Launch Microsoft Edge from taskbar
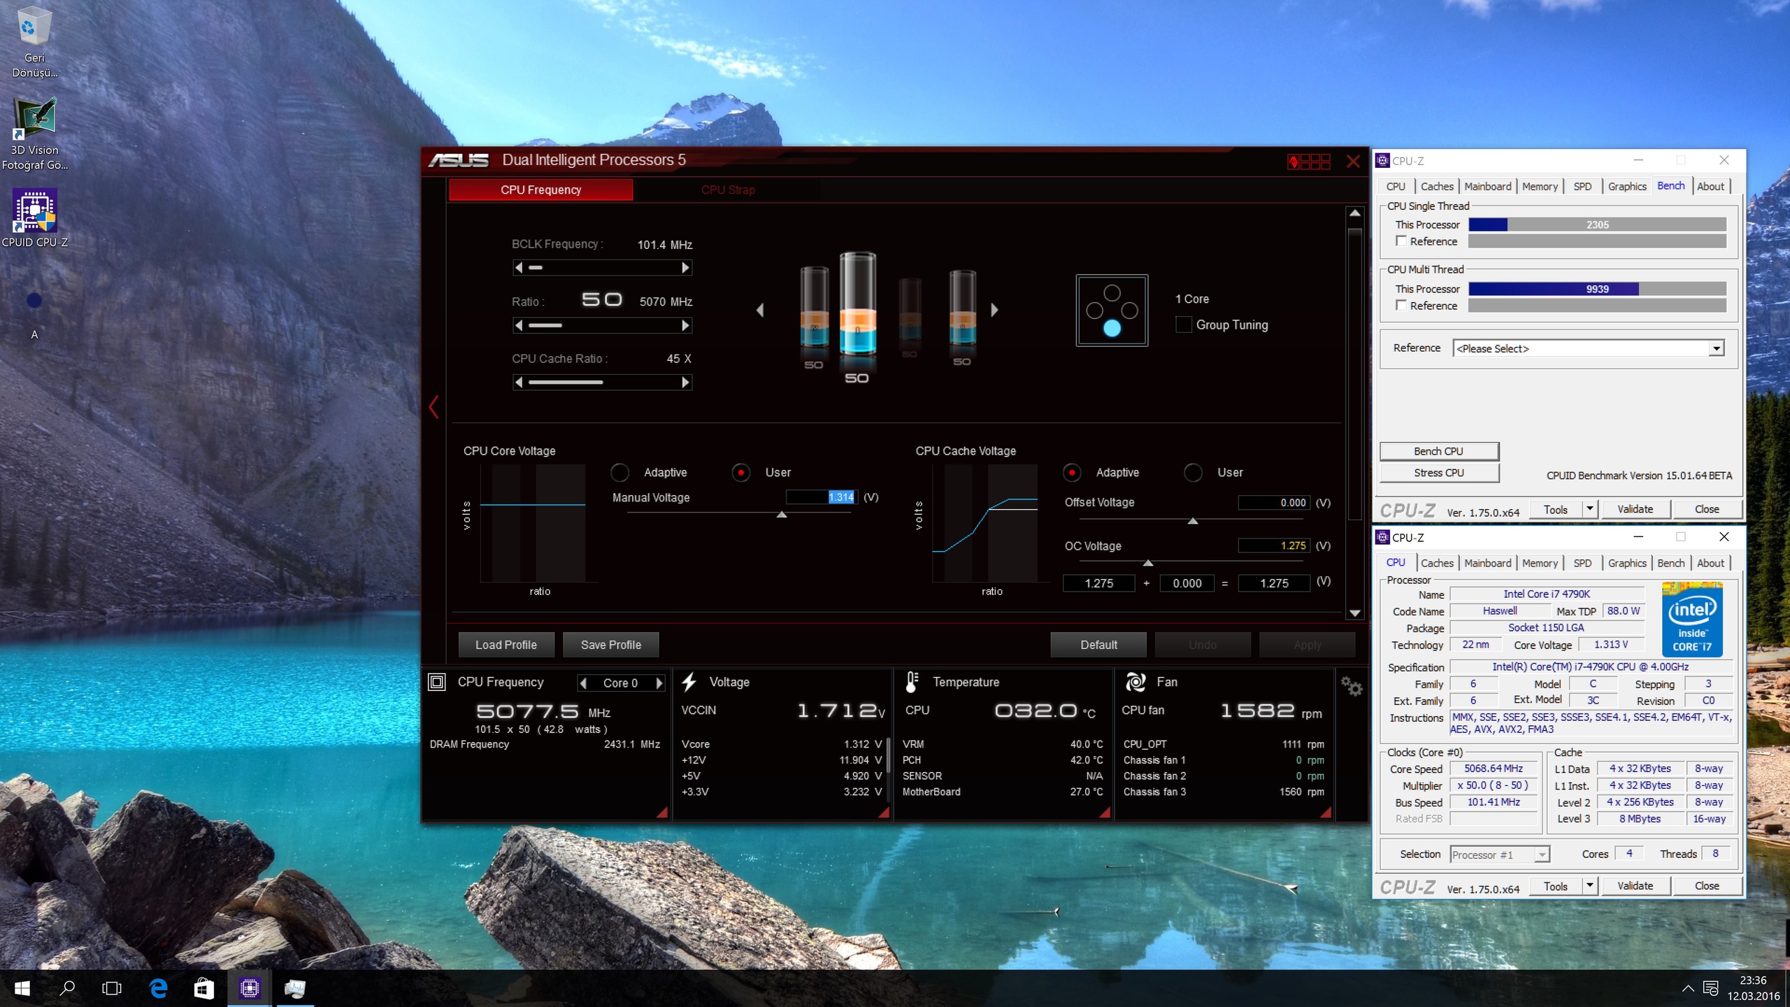 158,988
